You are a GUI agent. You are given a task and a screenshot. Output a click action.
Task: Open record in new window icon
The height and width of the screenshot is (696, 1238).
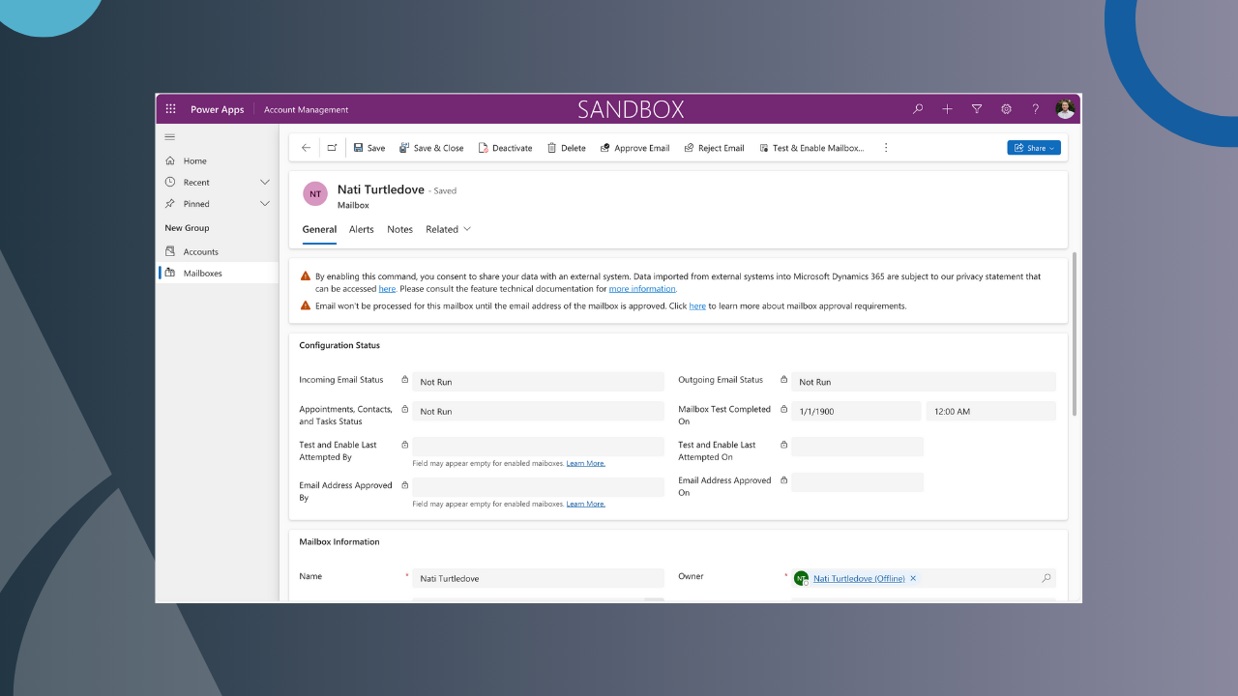tap(332, 148)
